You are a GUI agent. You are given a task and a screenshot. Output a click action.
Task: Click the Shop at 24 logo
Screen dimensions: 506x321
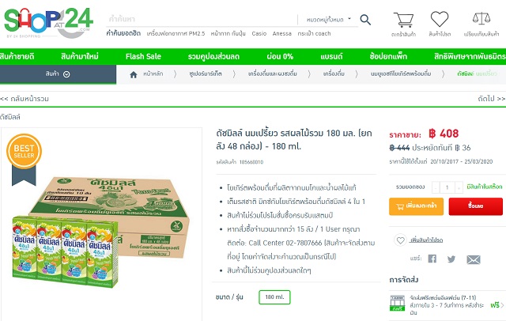click(48, 23)
